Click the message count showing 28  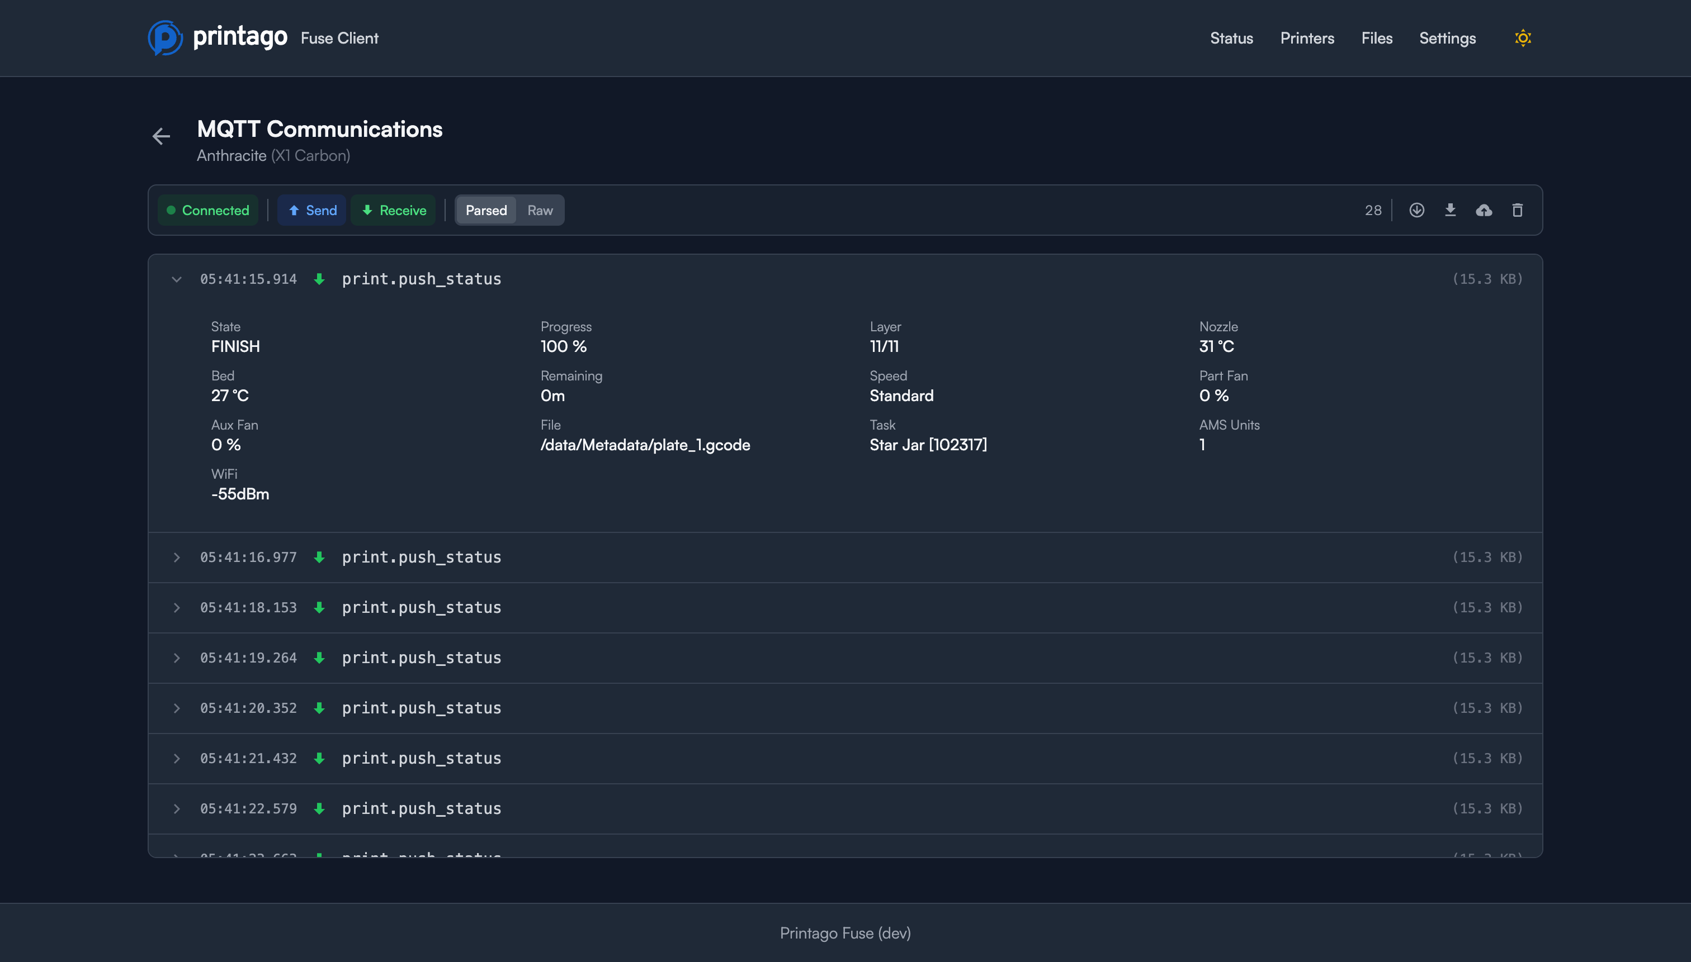(x=1373, y=210)
